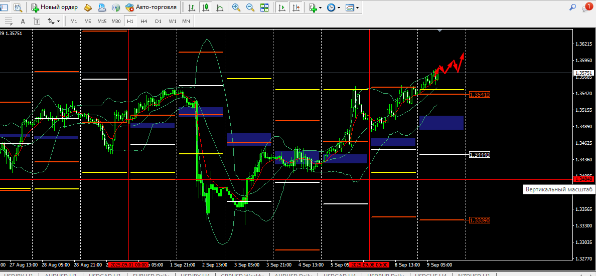Click the red date label 2025.09.08 00:00
596x276 pixels.
click(369, 264)
